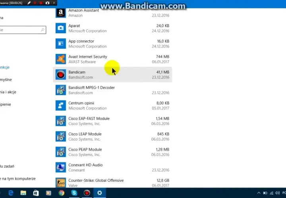286x198 pixels.
Task: Select the highlighted Bandicam entry name
Action: point(77,72)
